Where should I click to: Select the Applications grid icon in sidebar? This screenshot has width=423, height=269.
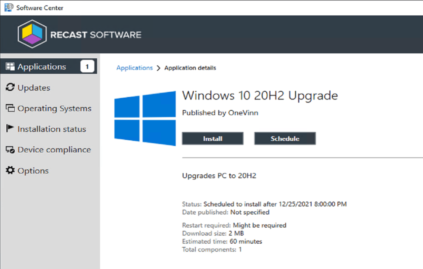pos(10,67)
